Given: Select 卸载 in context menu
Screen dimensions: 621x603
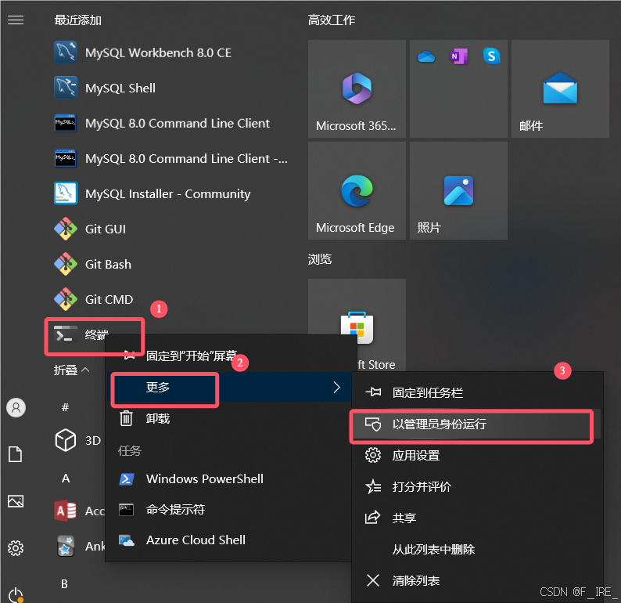Looking at the screenshot, I should [x=229, y=419].
